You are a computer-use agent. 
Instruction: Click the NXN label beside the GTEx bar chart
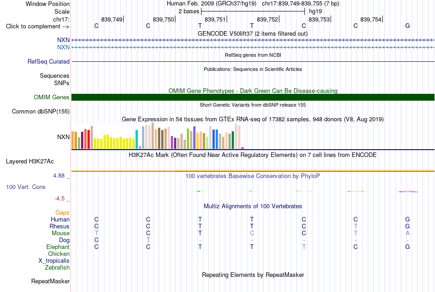(63, 137)
